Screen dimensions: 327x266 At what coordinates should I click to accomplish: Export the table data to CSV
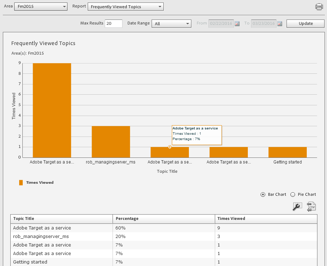(x=311, y=206)
